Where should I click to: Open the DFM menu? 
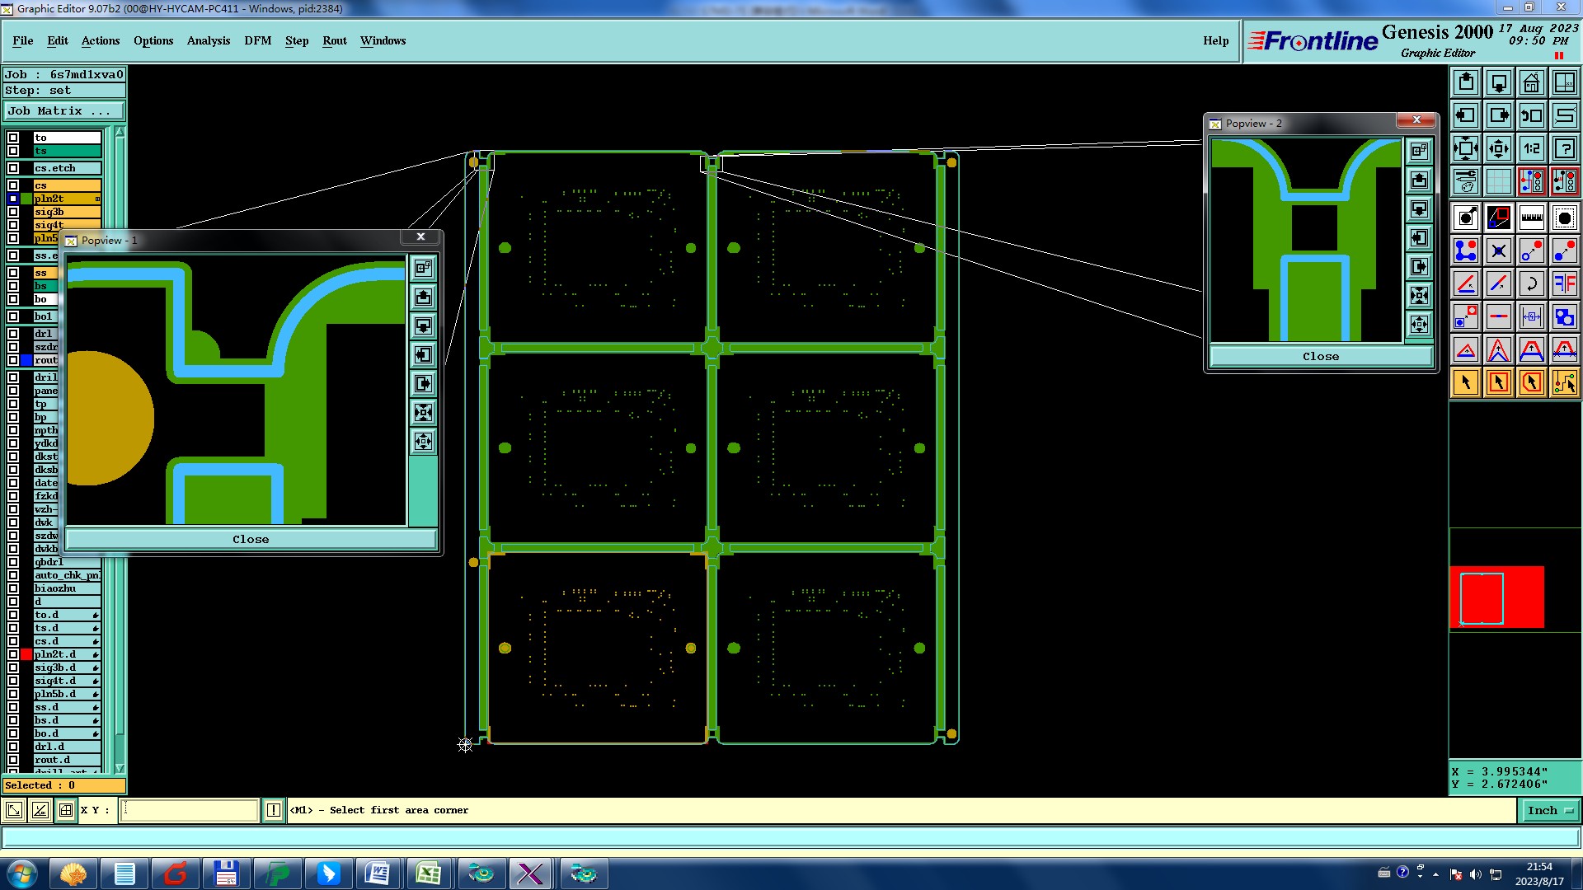click(257, 40)
